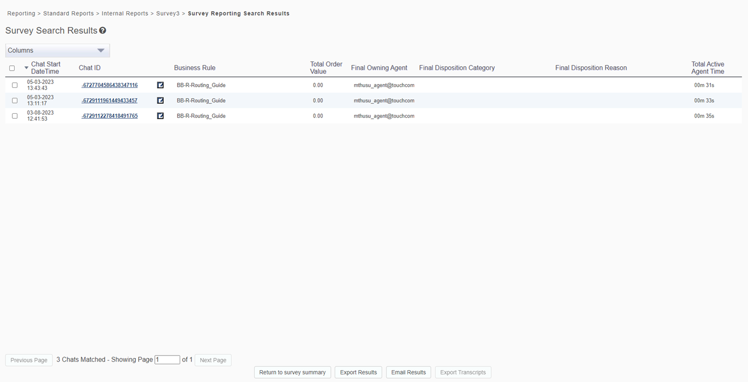
Task: Select the checkbox for the 05-03-2023 13:11:17 chat
Action: (15, 100)
